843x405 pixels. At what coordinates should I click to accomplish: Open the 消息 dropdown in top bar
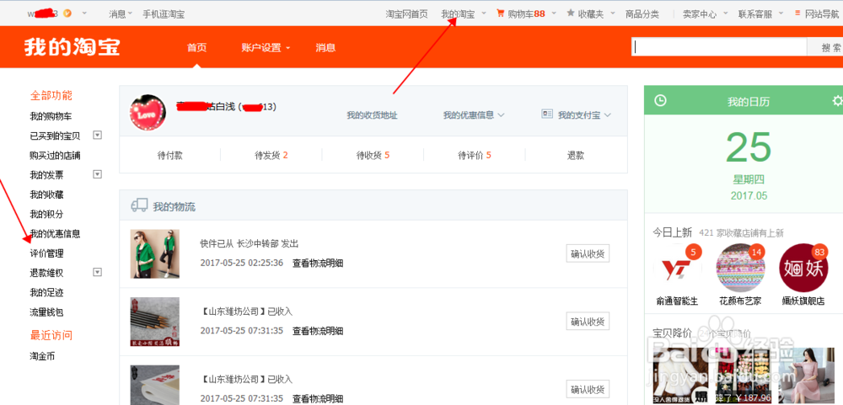121,14
